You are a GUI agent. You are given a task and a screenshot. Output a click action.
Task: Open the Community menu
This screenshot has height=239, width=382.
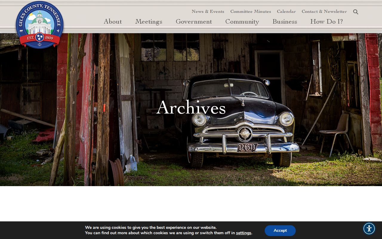pos(242,22)
